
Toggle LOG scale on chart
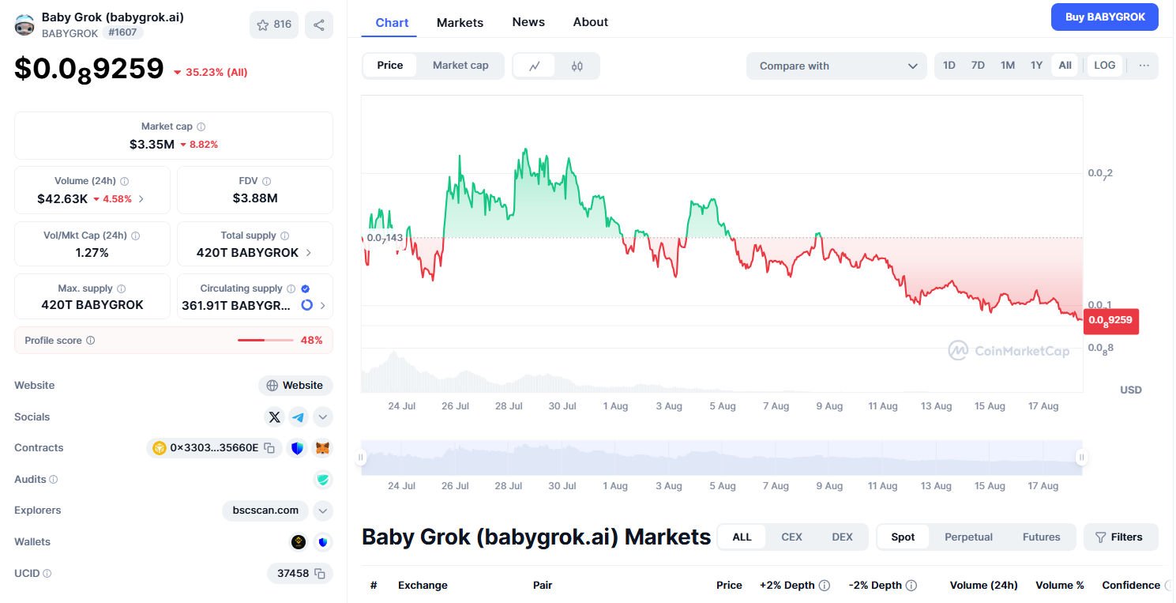tap(1105, 66)
